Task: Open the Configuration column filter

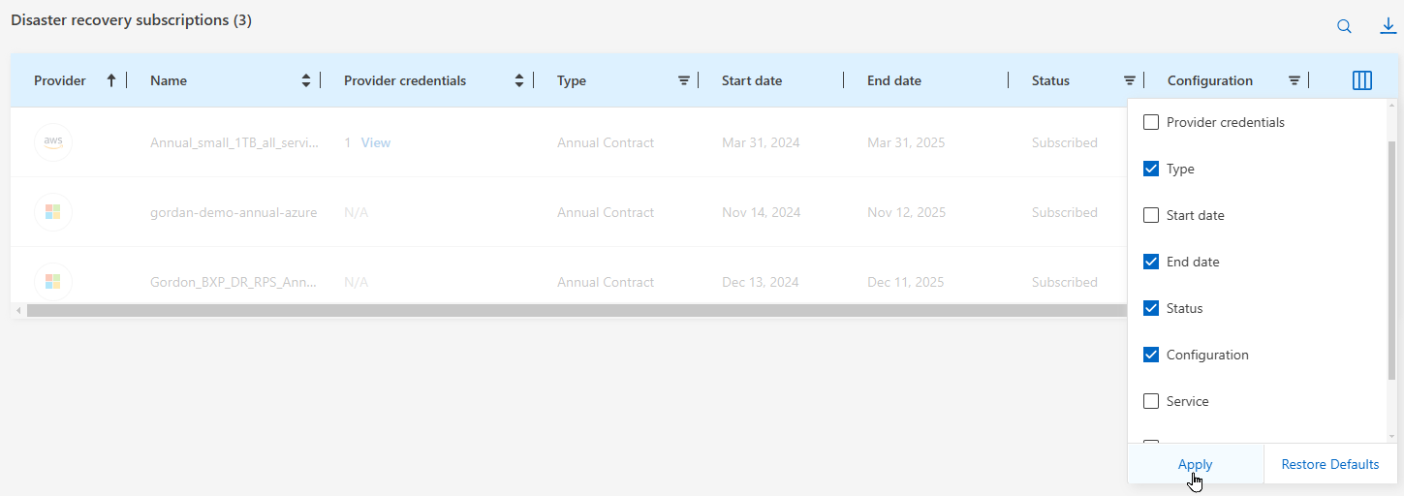Action: 1295,80
